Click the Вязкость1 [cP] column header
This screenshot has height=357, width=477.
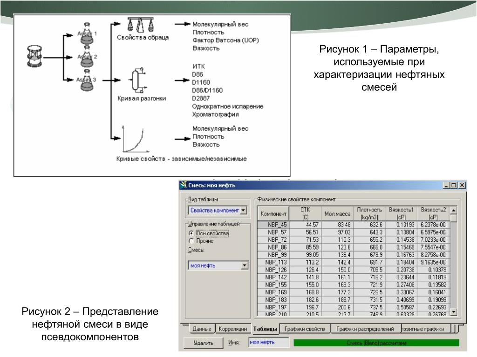(401, 213)
